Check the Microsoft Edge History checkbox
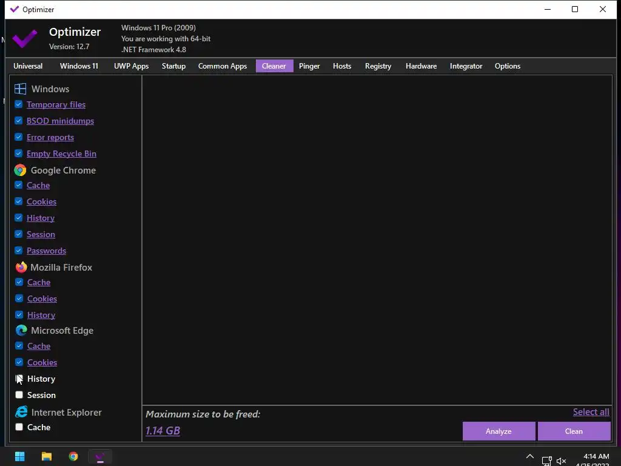This screenshot has height=466, width=621. [x=19, y=379]
